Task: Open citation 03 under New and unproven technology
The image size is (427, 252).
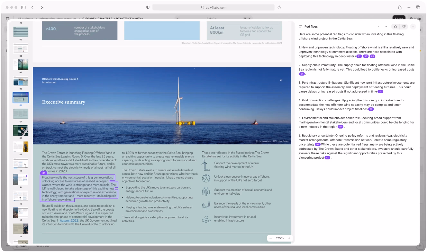Action: [366, 56]
